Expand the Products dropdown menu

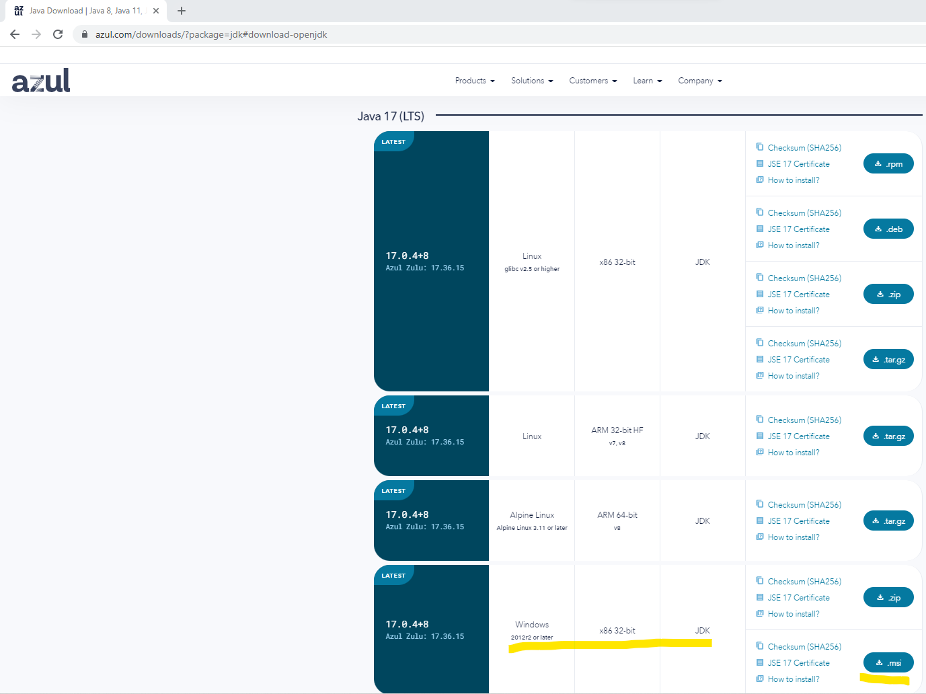tap(475, 81)
